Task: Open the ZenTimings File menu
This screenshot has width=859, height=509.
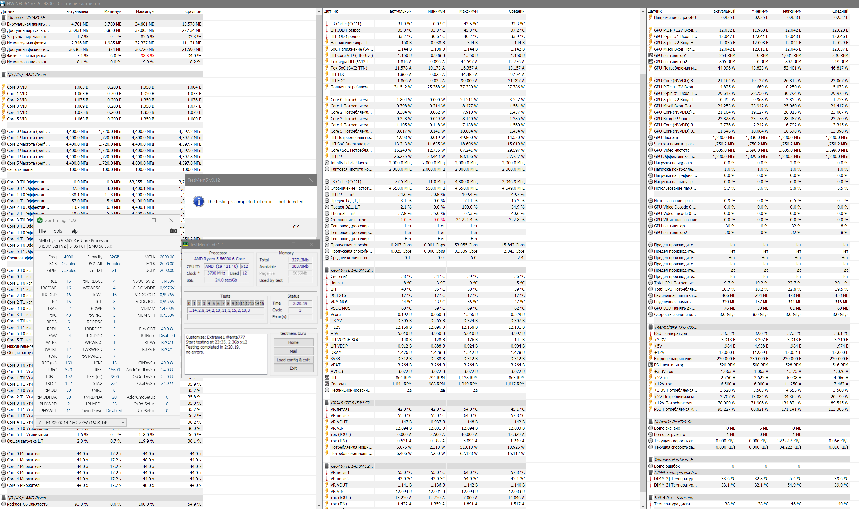Action: point(42,231)
